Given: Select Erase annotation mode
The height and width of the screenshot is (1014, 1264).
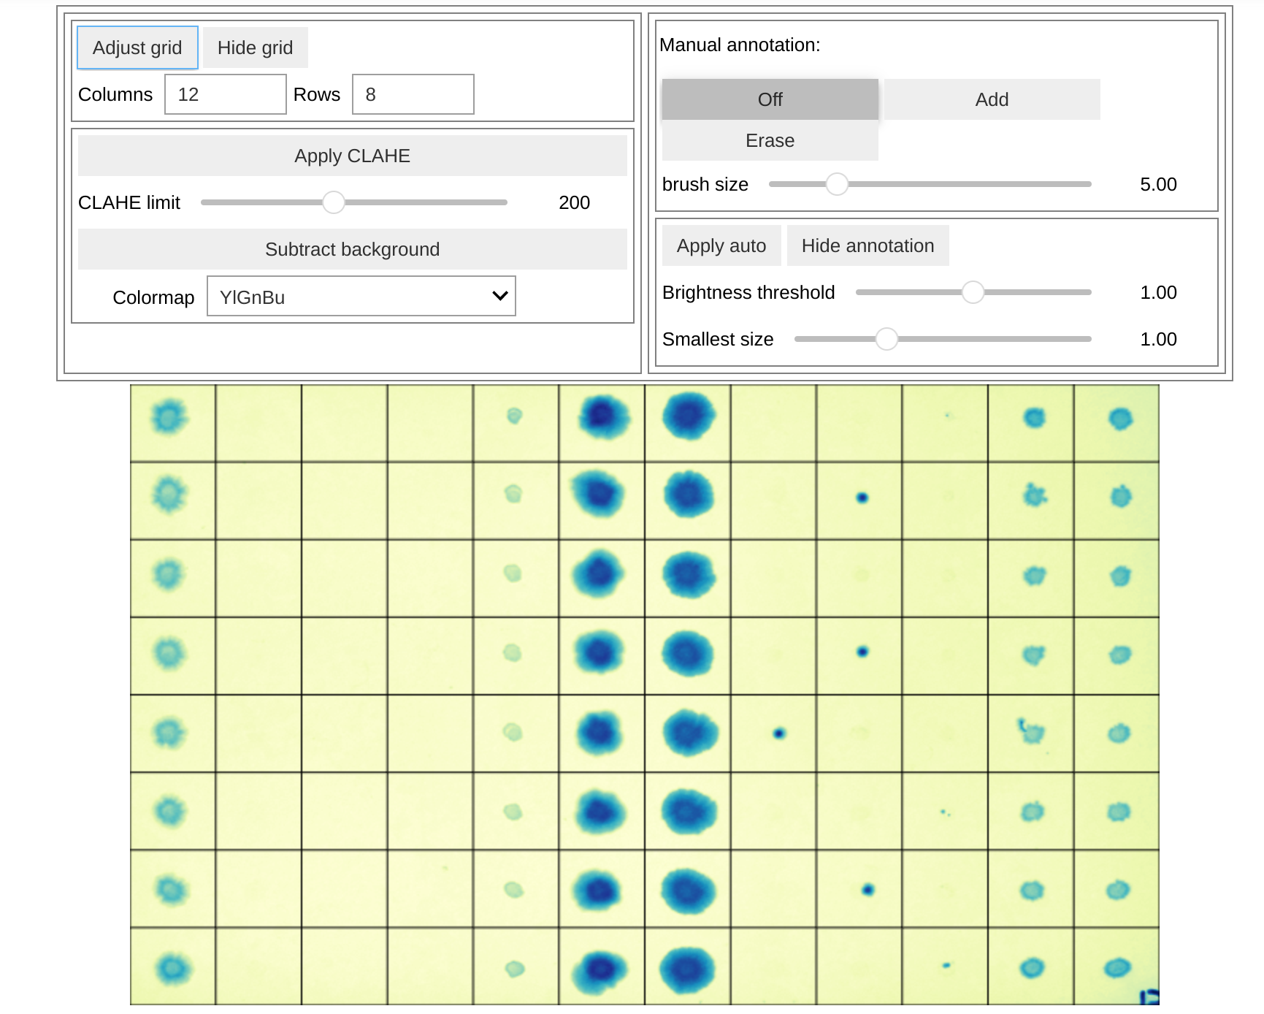Looking at the screenshot, I should [x=770, y=140].
